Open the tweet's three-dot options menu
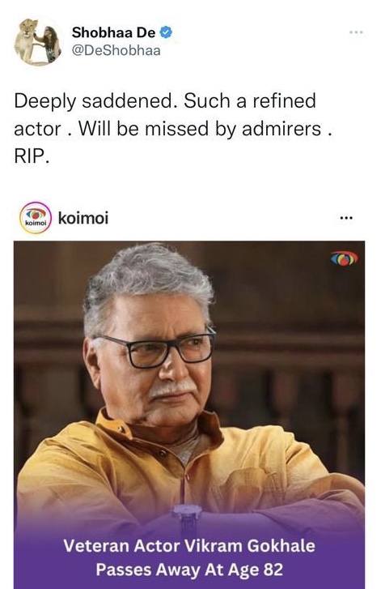Screen dimensions: 381x589 click(x=356, y=32)
